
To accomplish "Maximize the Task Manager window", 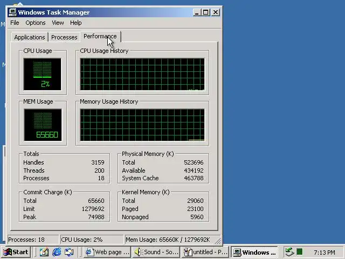I will 206,12.
